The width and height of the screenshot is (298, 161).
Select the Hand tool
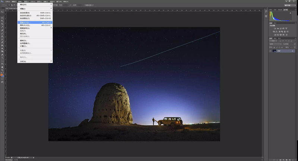pos(2,67)
